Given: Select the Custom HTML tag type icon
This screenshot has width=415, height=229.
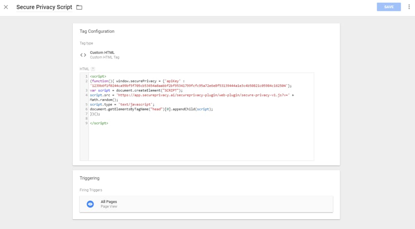Looking at the screenshot, I should [x=83, y=55].
